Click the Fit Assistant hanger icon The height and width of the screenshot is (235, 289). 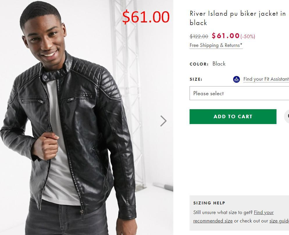236,79
